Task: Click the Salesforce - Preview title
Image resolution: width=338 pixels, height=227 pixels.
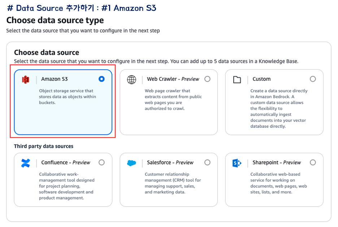Action: [x=170, y=163]
